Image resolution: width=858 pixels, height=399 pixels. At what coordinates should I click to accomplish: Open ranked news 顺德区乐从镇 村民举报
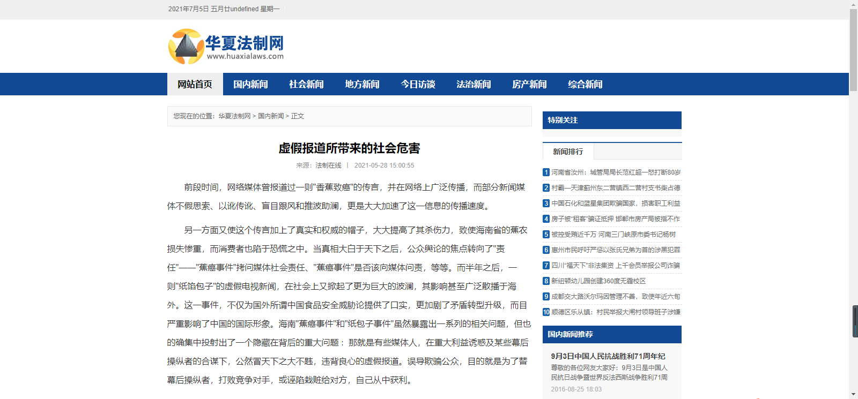click(x=616, y=312)
